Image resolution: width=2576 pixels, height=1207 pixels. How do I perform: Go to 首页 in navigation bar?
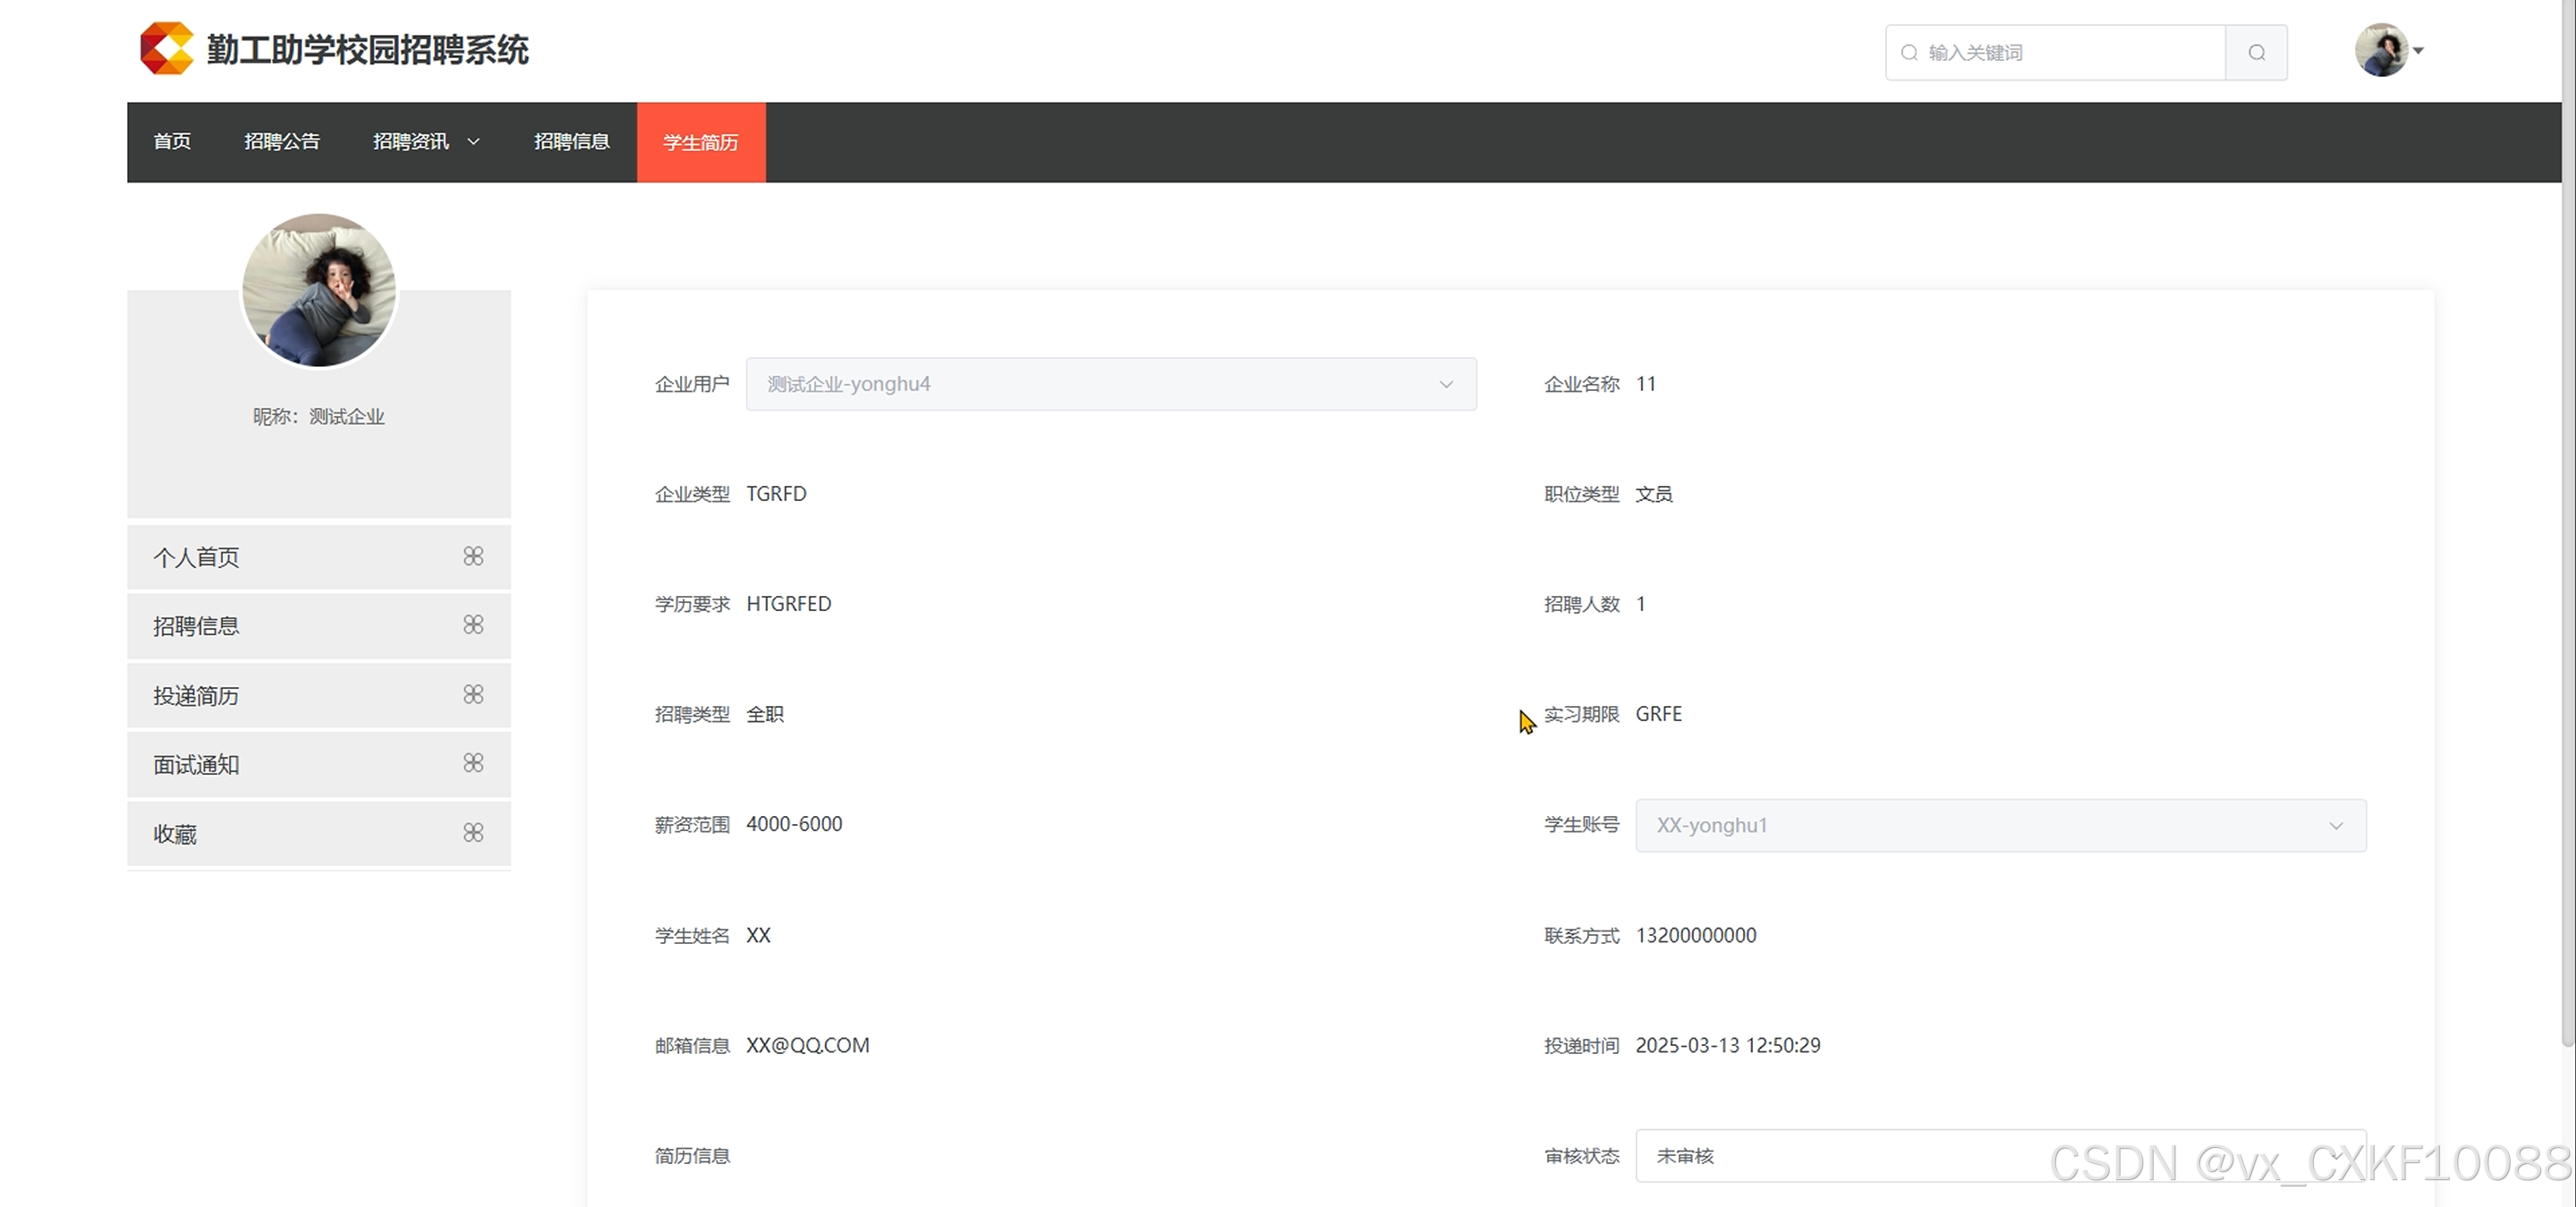pos(172,142)
